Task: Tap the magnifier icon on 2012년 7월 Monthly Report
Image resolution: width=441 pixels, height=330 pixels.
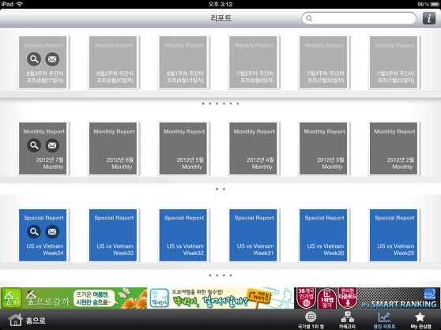Action: (x=34, y=145)
